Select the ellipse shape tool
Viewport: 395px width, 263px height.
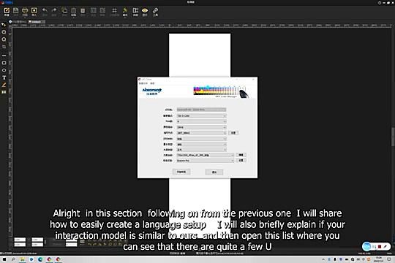point(4,70)
